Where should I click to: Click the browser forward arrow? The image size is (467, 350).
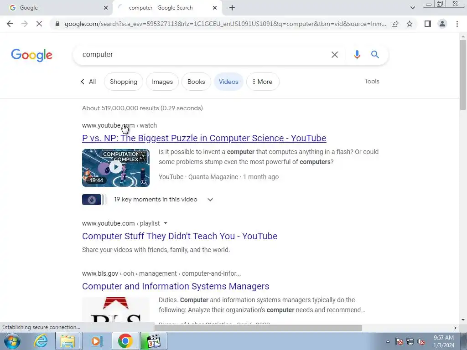(x=25, y=24)
